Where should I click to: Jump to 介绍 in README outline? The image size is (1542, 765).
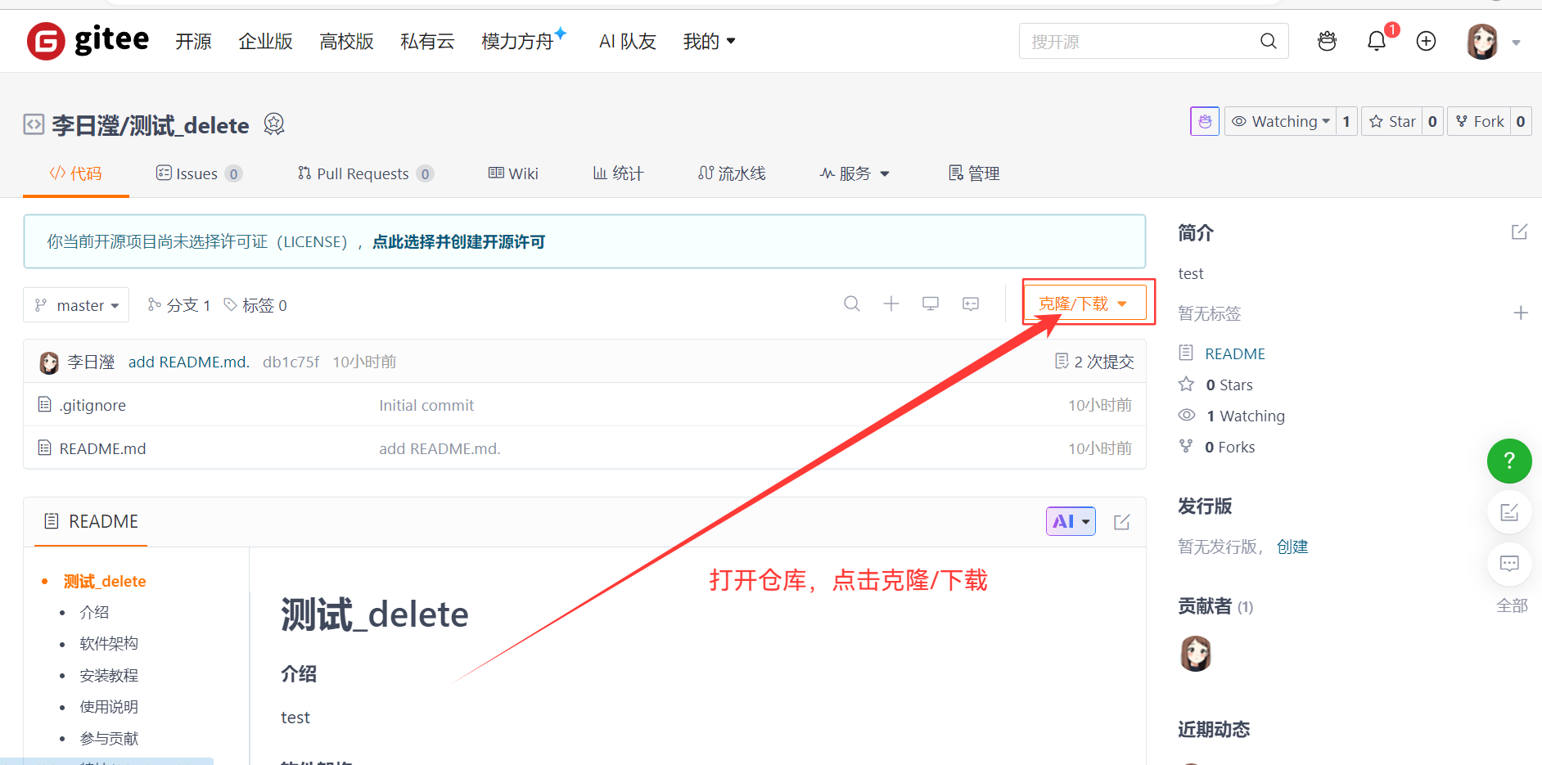94,612
